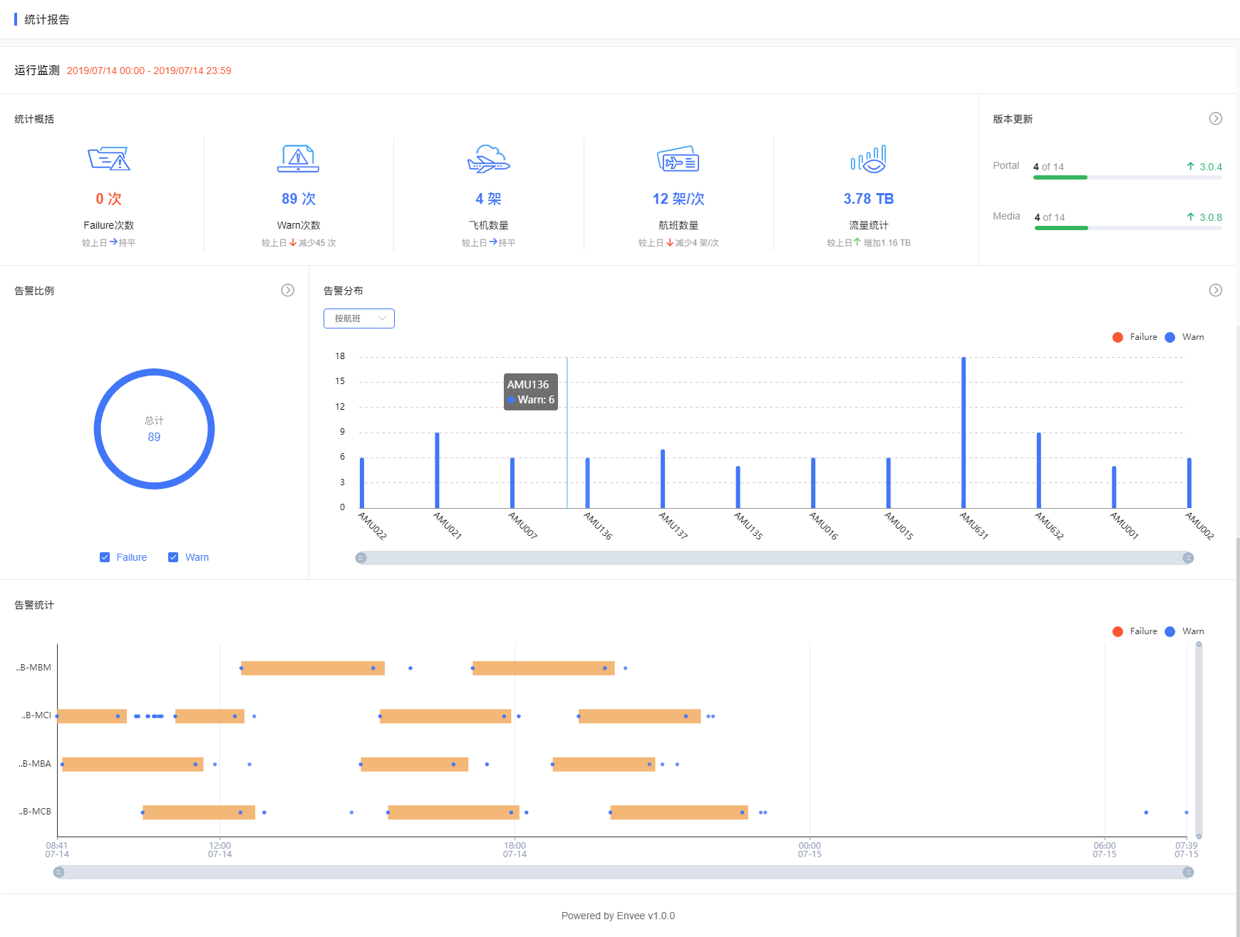Click the traffic statistics eye chart icon
The image size is (1240, 937).
tap(868, 158)
